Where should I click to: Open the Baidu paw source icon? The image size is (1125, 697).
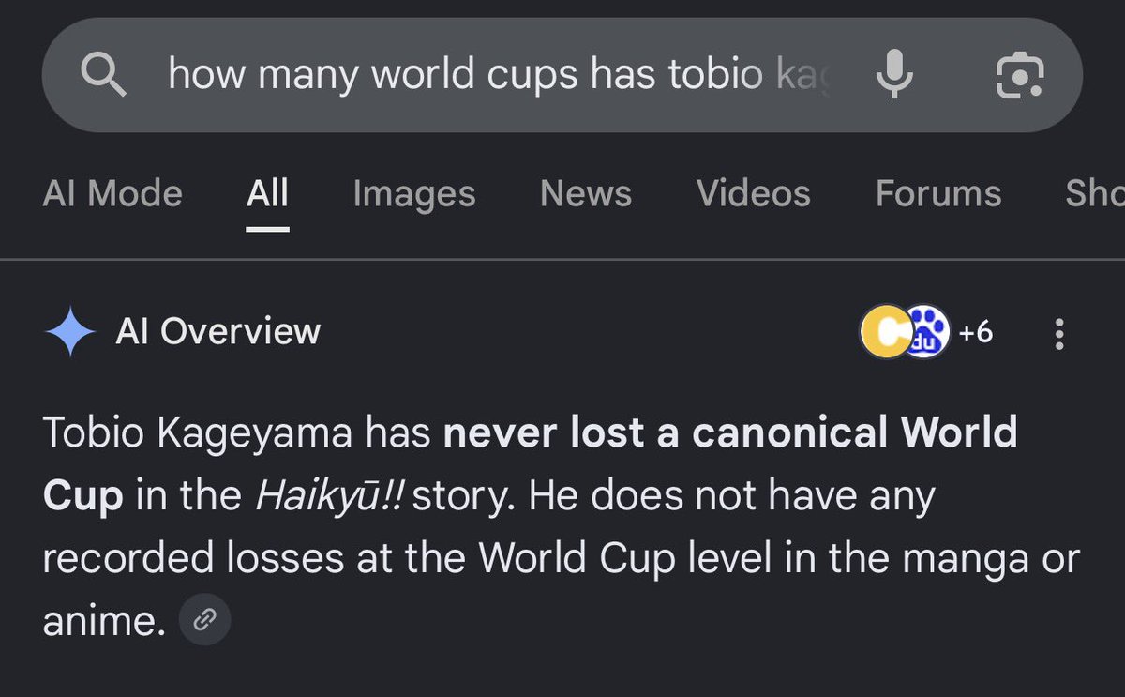(926, 332)
